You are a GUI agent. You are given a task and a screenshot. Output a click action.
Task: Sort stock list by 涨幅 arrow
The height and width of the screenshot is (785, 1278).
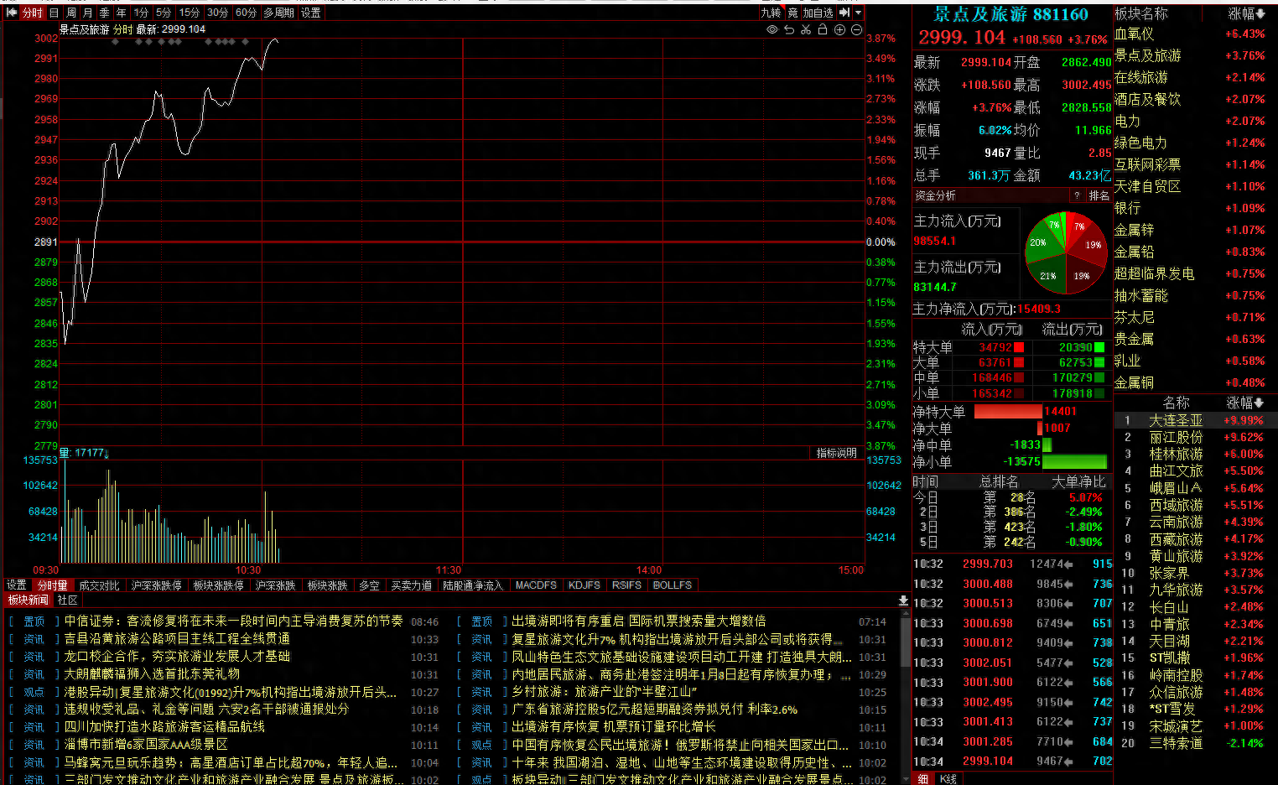point(1260,403)
